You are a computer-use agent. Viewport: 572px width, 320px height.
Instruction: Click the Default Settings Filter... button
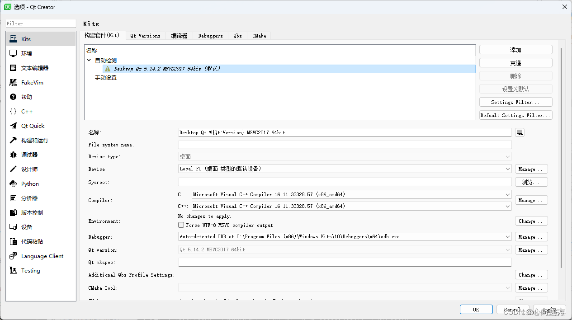click(515, 115)
